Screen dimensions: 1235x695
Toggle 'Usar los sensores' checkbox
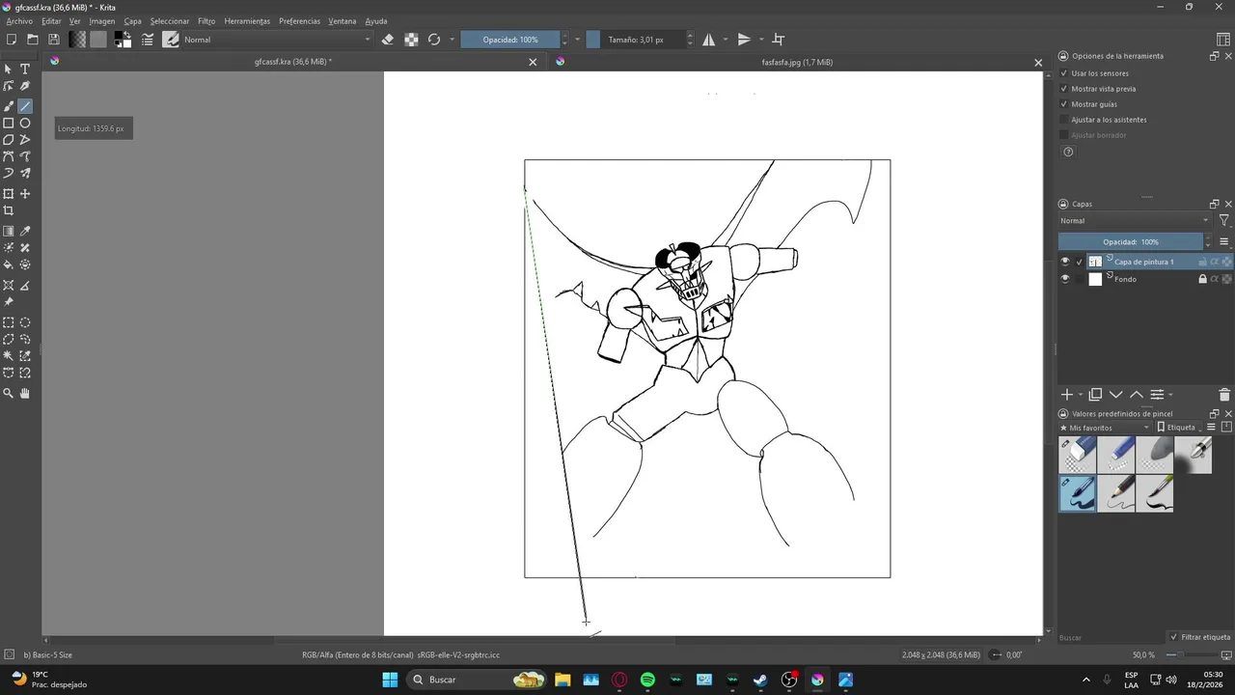[x=1064, y=73]
